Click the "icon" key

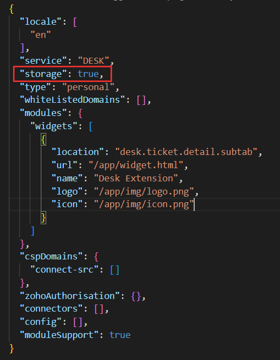pos(67,204)
